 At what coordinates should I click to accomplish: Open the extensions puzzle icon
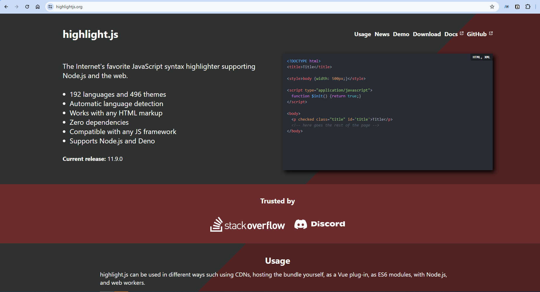point(528,7)
